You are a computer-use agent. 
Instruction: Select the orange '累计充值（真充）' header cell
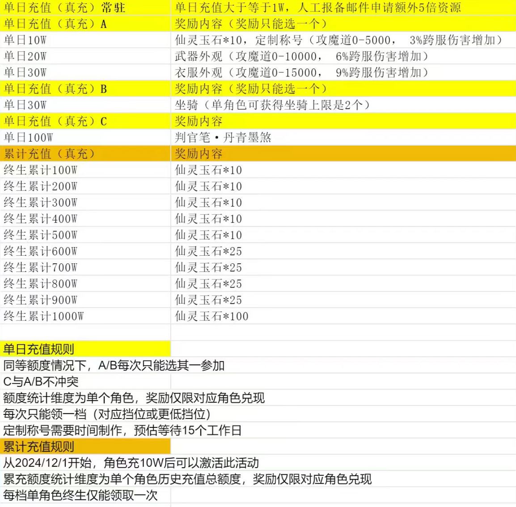click(50, 154)
